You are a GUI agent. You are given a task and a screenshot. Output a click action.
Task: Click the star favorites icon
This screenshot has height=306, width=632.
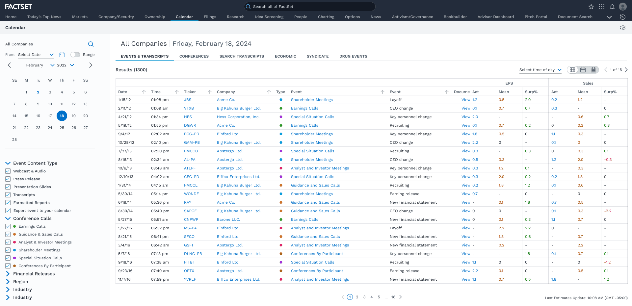coord(591,7)
